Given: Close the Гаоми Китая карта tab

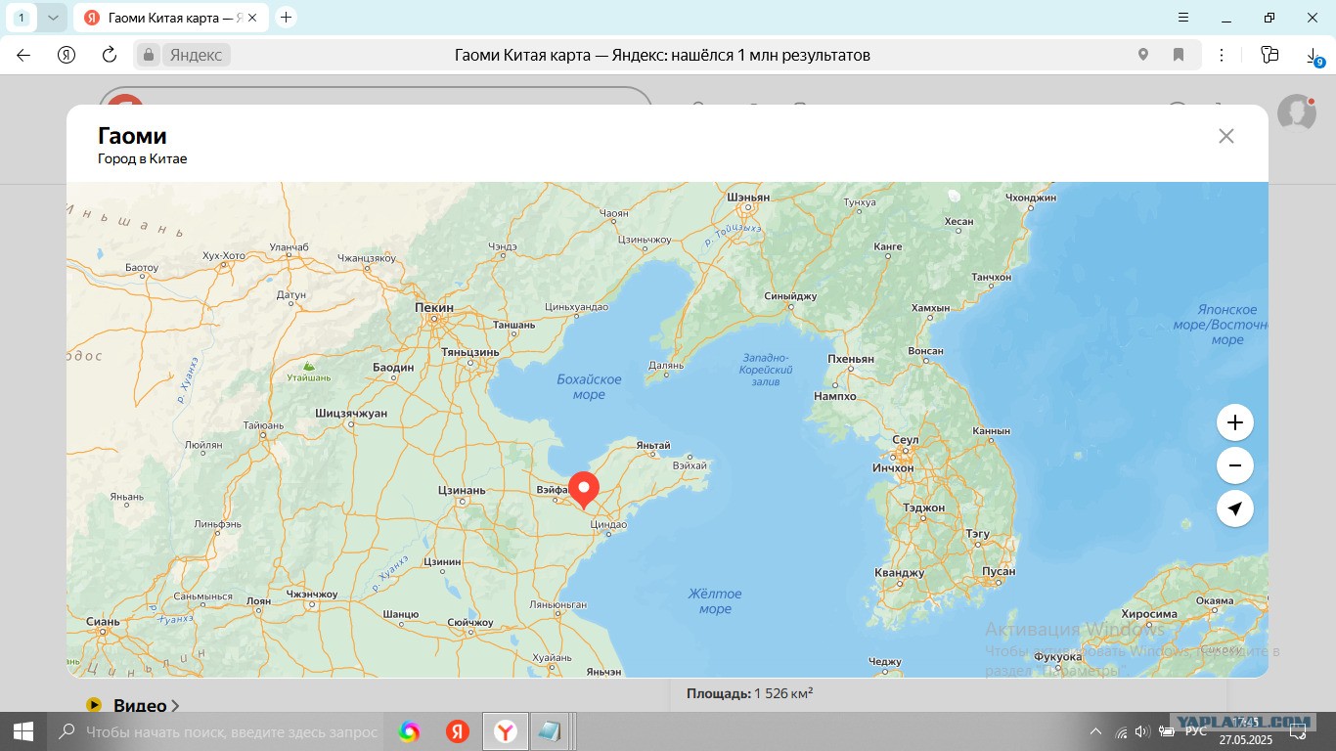Looking at the screenshot, I should pos(253,18).
